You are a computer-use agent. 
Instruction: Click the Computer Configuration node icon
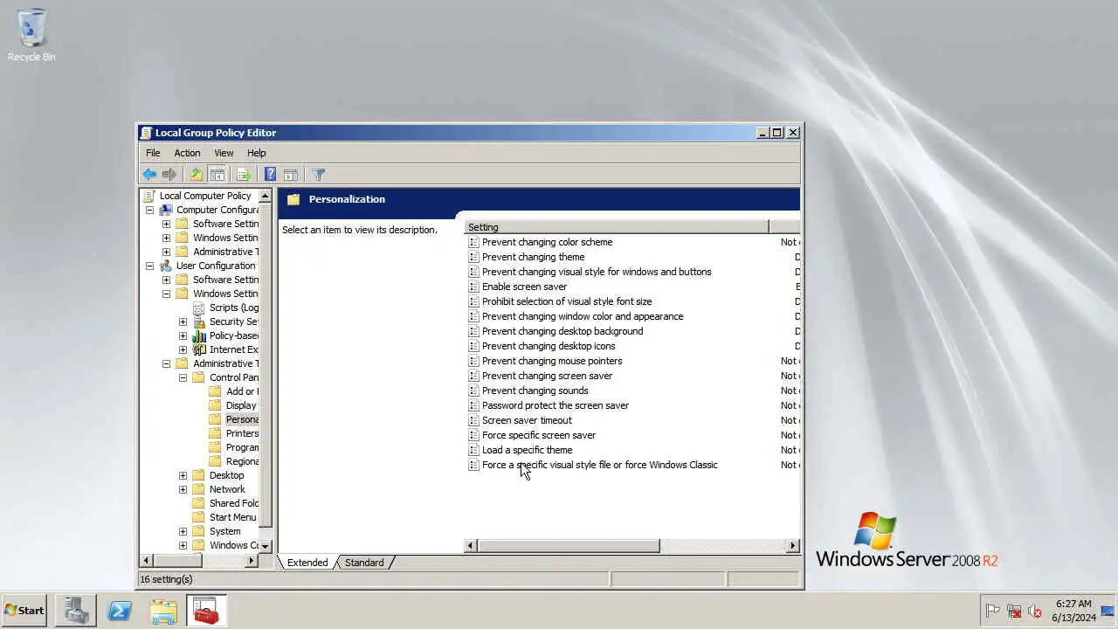[x=166, y=210]
